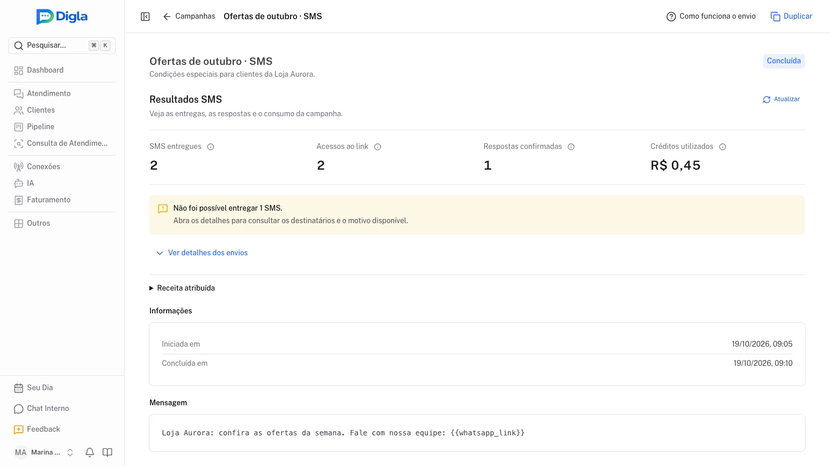Open the IA section

coord(62,183)
